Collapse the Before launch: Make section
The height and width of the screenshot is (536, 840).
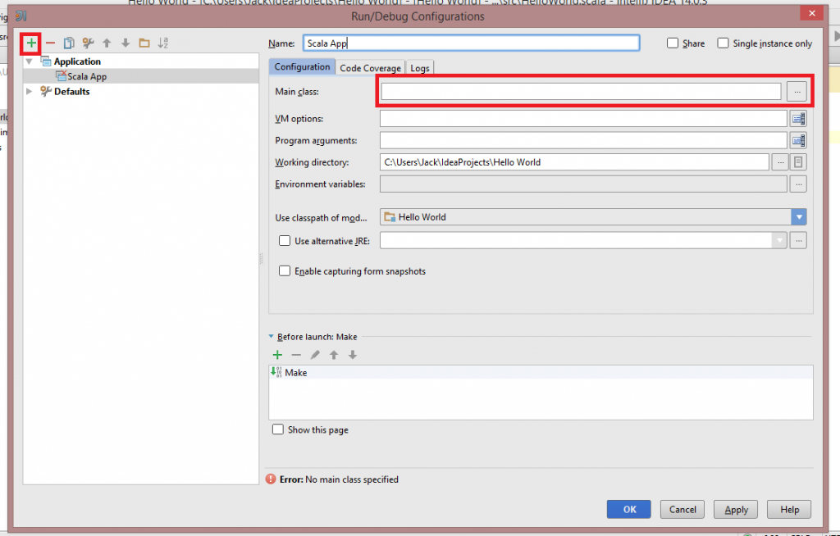[272, 337]
